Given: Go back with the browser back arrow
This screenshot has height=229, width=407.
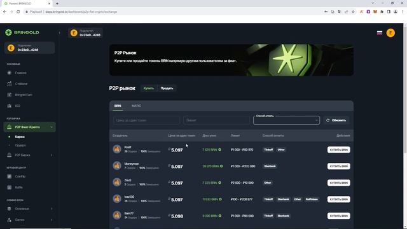Looking at the screenshot, I should click(4, 11).
